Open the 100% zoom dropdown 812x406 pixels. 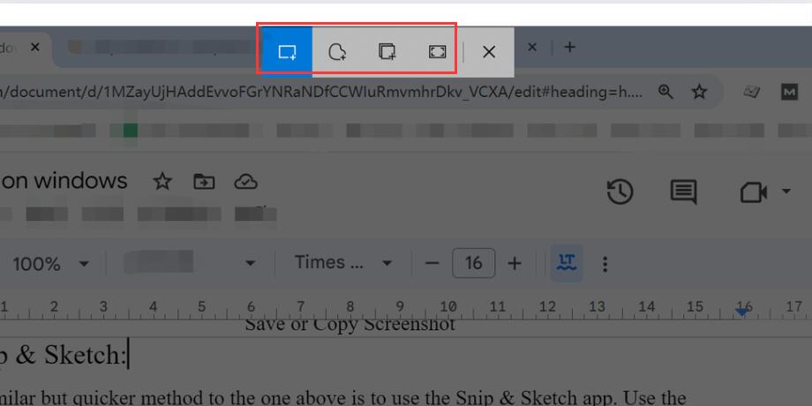tap(50, 264)
